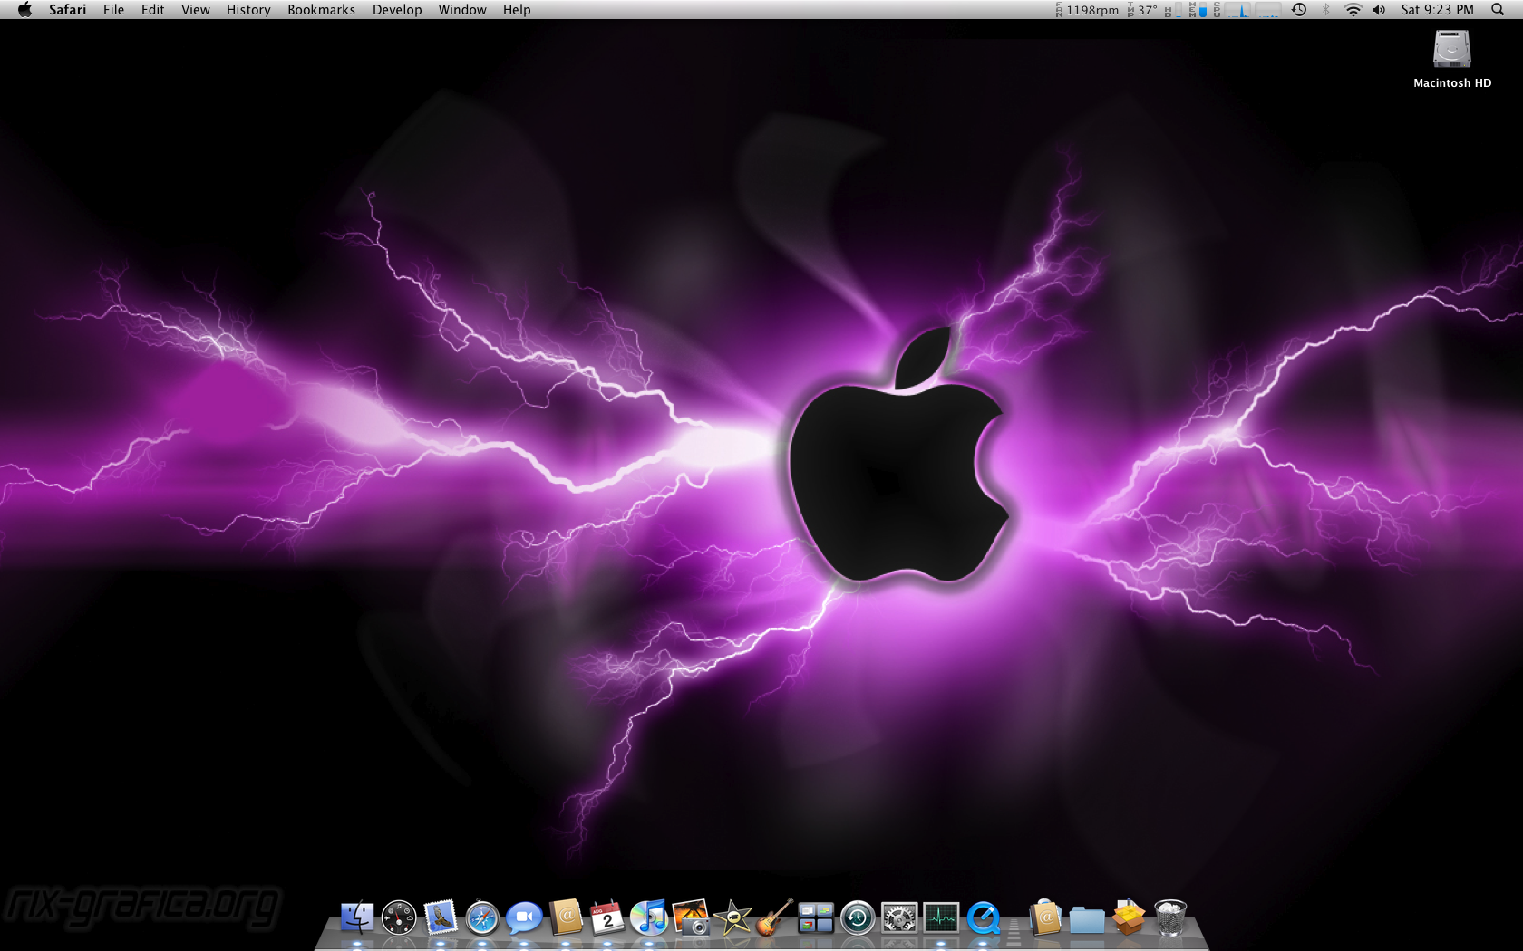
Task: Open QuickTime Player from the Dock
Action: (x=984, y=917)
